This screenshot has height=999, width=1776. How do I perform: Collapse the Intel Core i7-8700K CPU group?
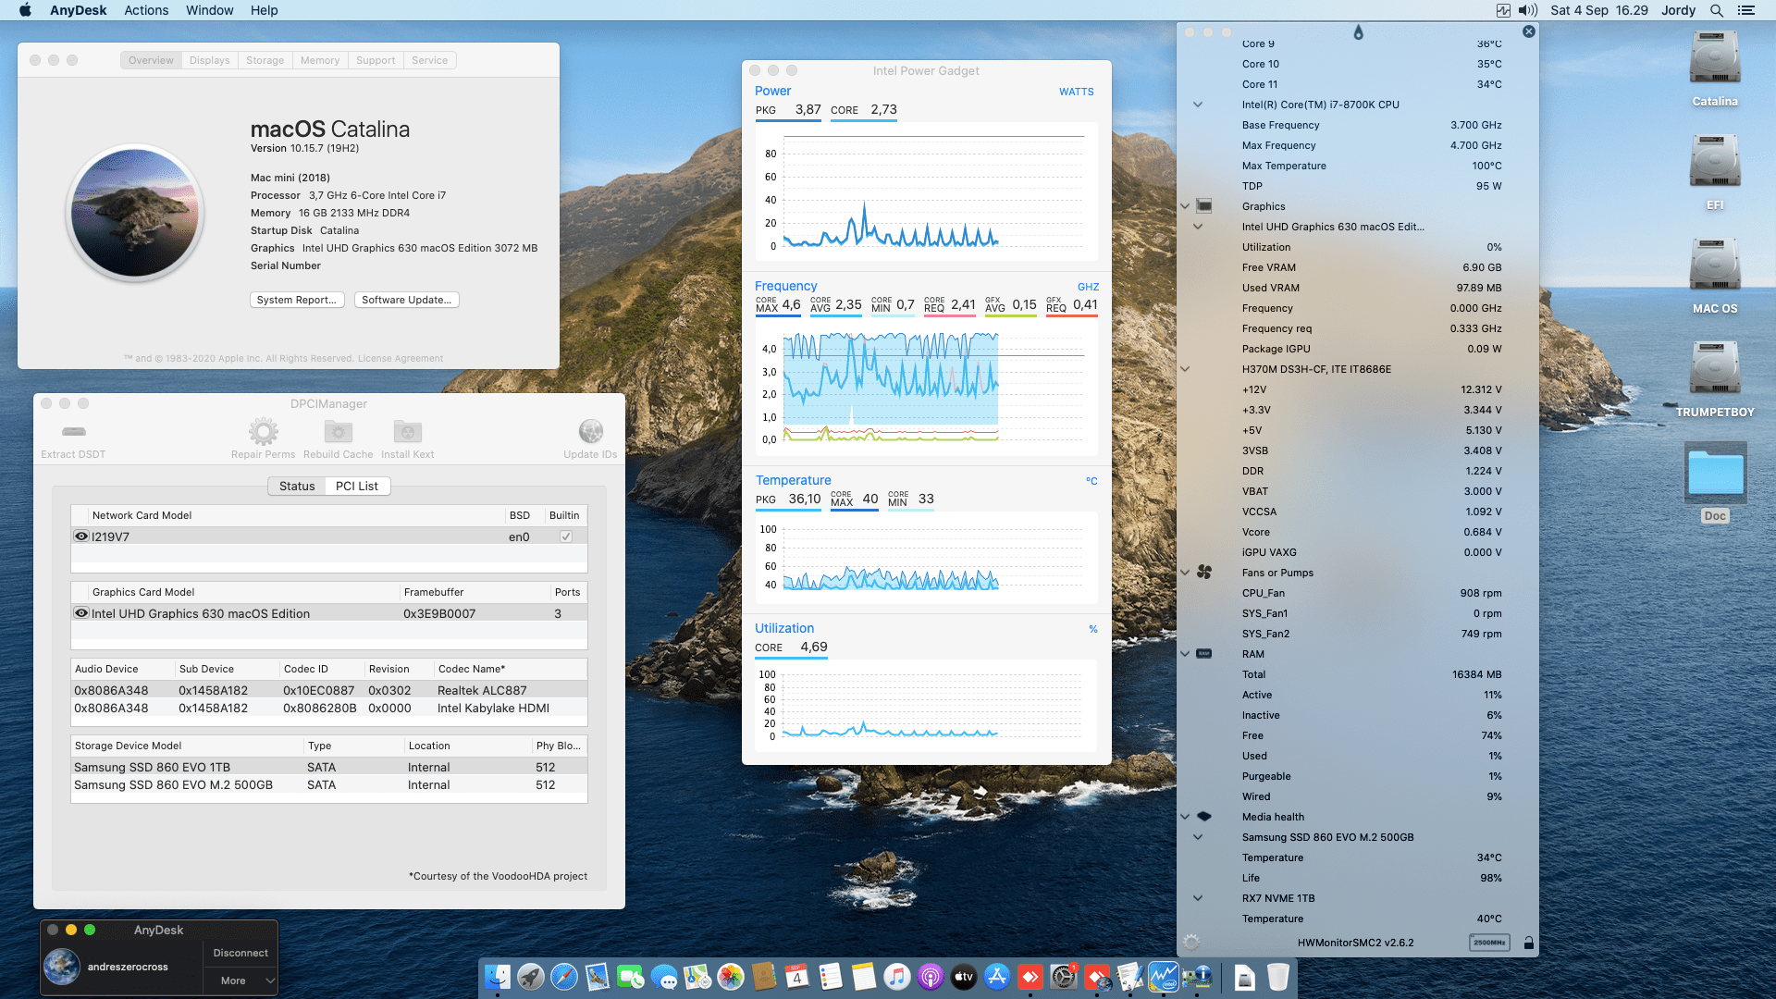[x=1198, y=105]
